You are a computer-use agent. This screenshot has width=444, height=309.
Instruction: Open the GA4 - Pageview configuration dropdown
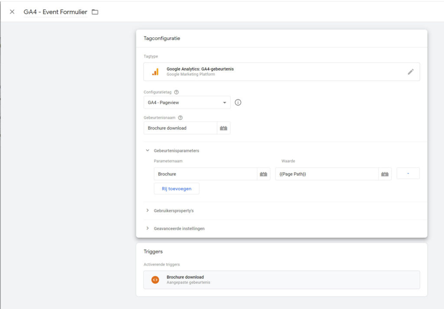(x=187, y=102)
